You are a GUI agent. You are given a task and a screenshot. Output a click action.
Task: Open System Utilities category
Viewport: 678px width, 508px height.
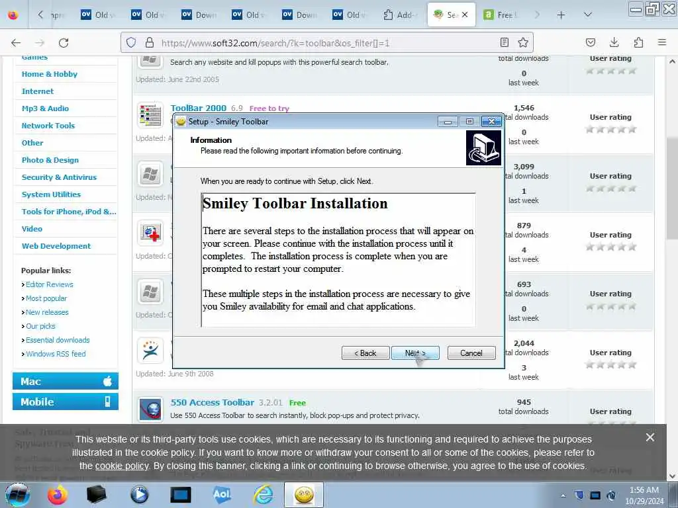(x=51, y=194)
